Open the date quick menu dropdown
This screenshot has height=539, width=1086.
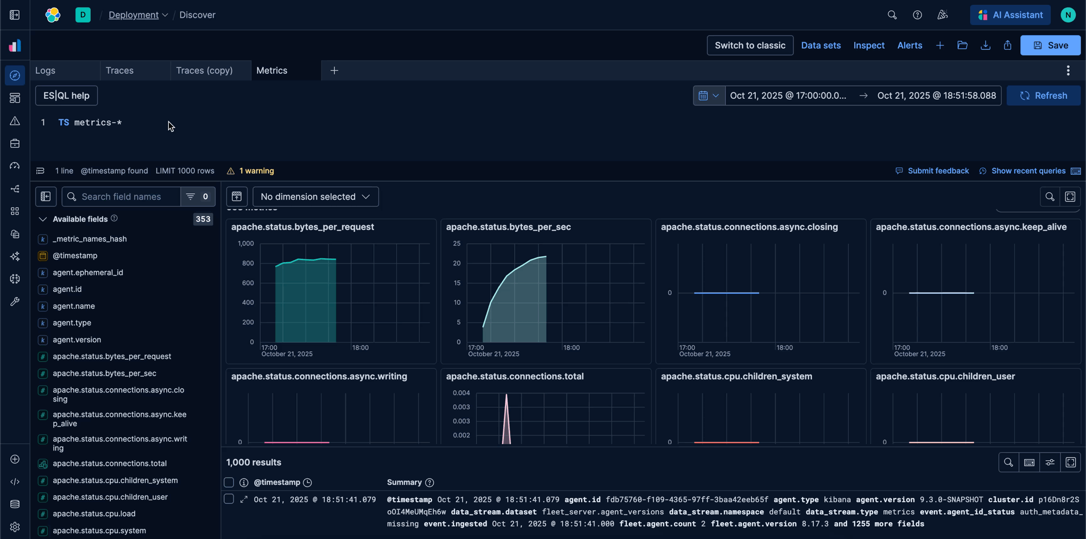pyautogui.click(x=709, y=96)
